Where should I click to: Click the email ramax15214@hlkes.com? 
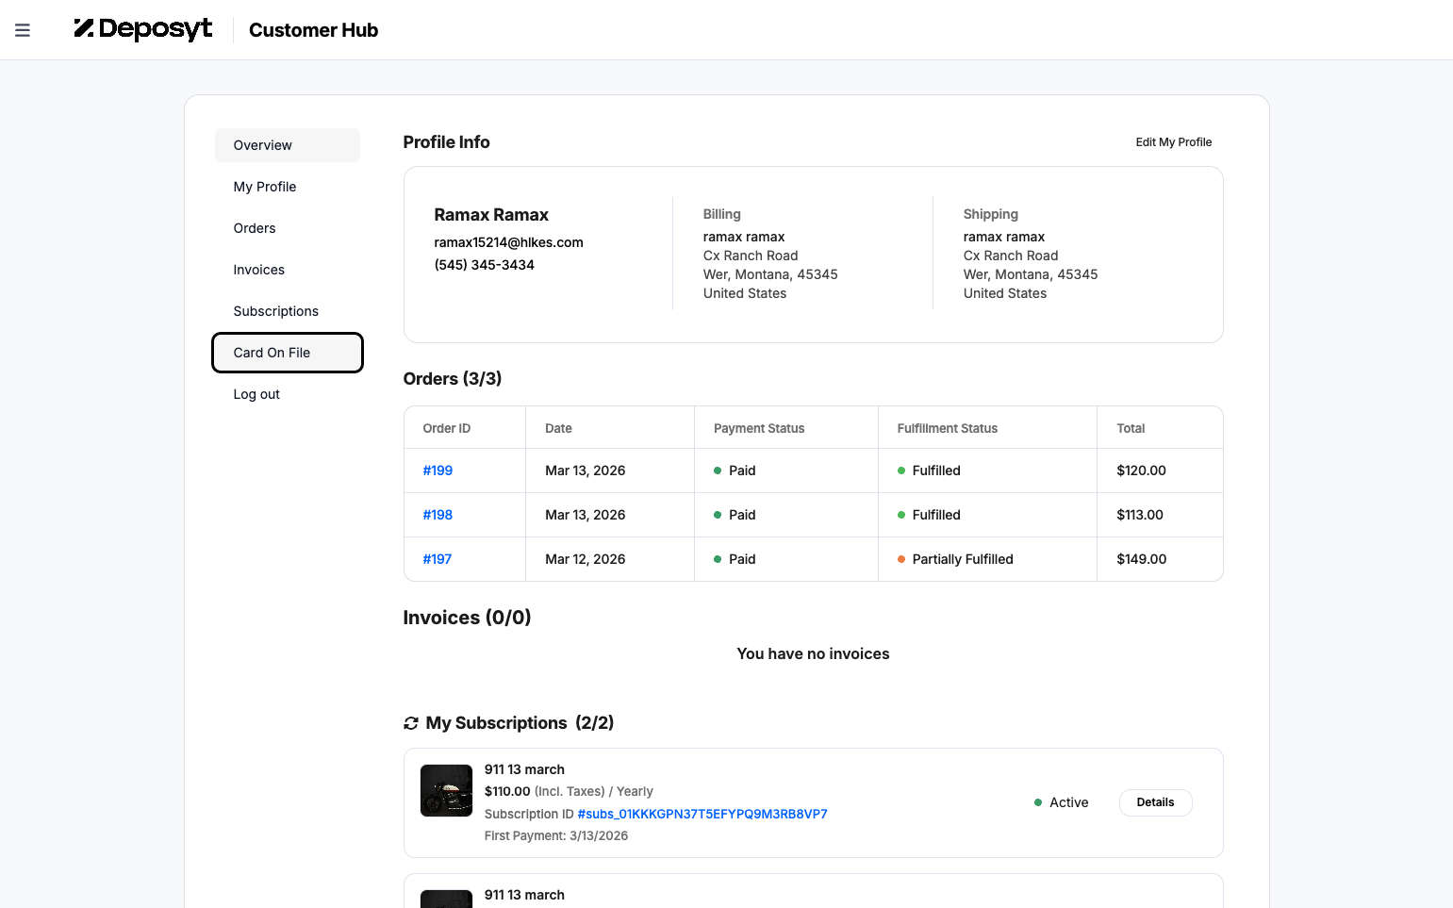(x=508, y=242)
